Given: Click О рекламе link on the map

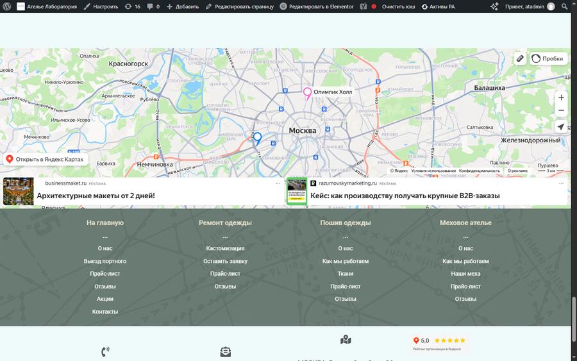Looking at the screenshot, I should point(517,171).
